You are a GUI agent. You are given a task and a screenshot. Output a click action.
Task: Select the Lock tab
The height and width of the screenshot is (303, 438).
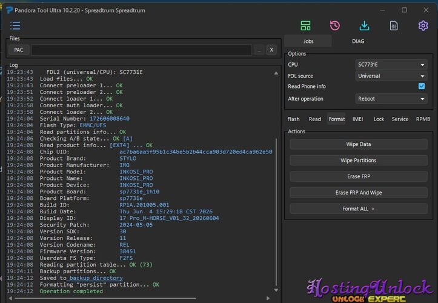coord(379,119)
